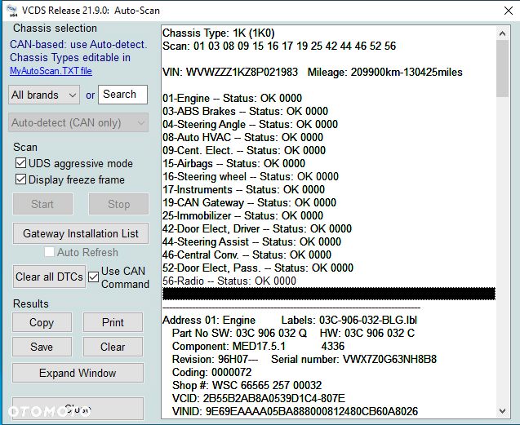
Task: Click the 'Part No SW: 03C 906 032 Q' line
Action: coord(293,333)
